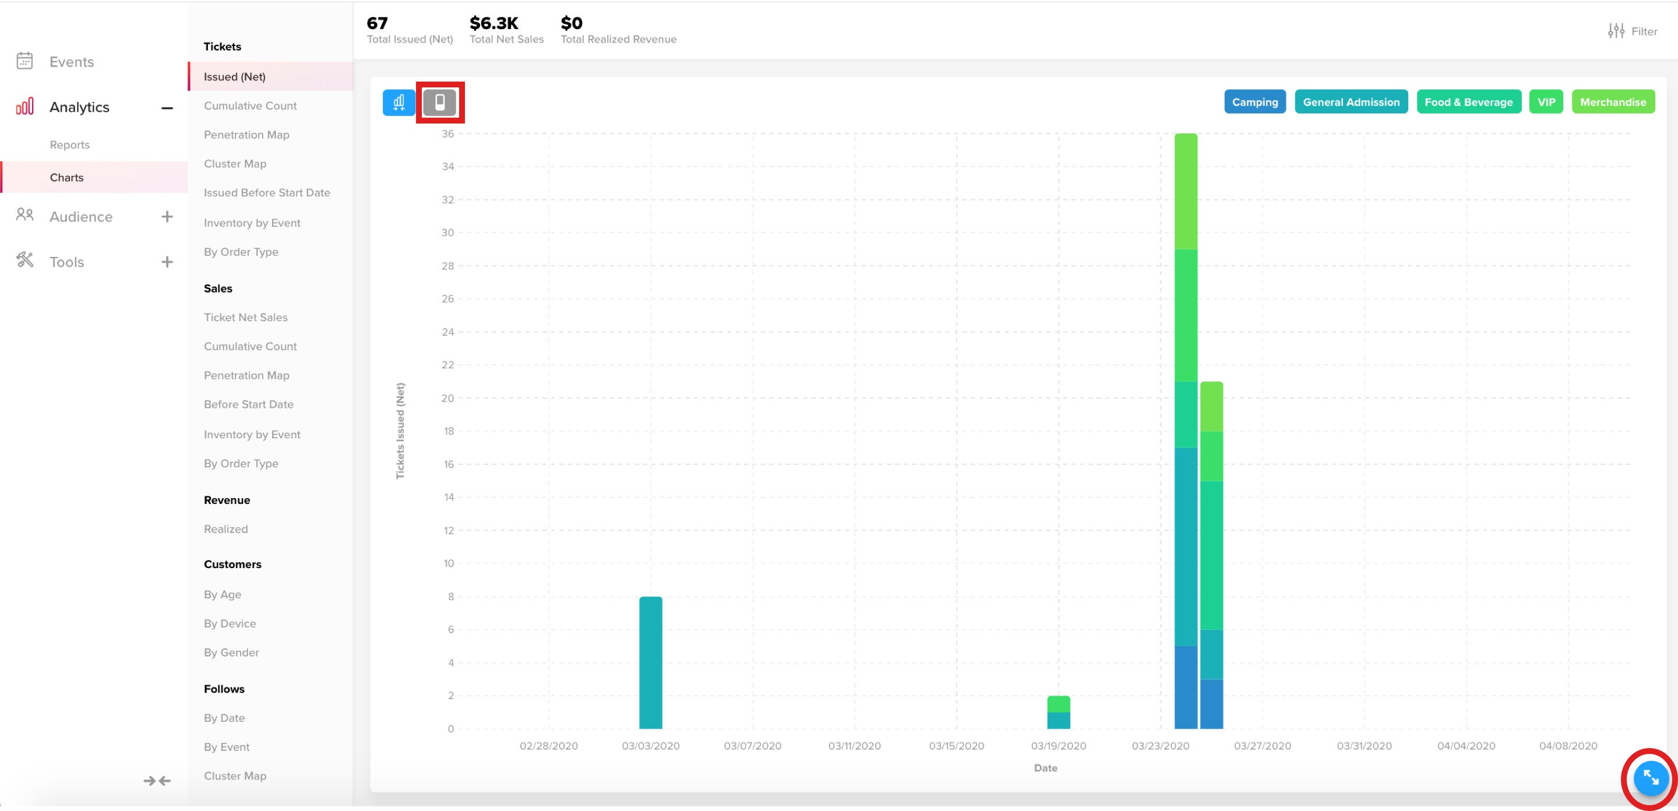Click the Analytics bar chart icon
The width and height of the screenshot is (1678, 811).
tap(24, 107)
